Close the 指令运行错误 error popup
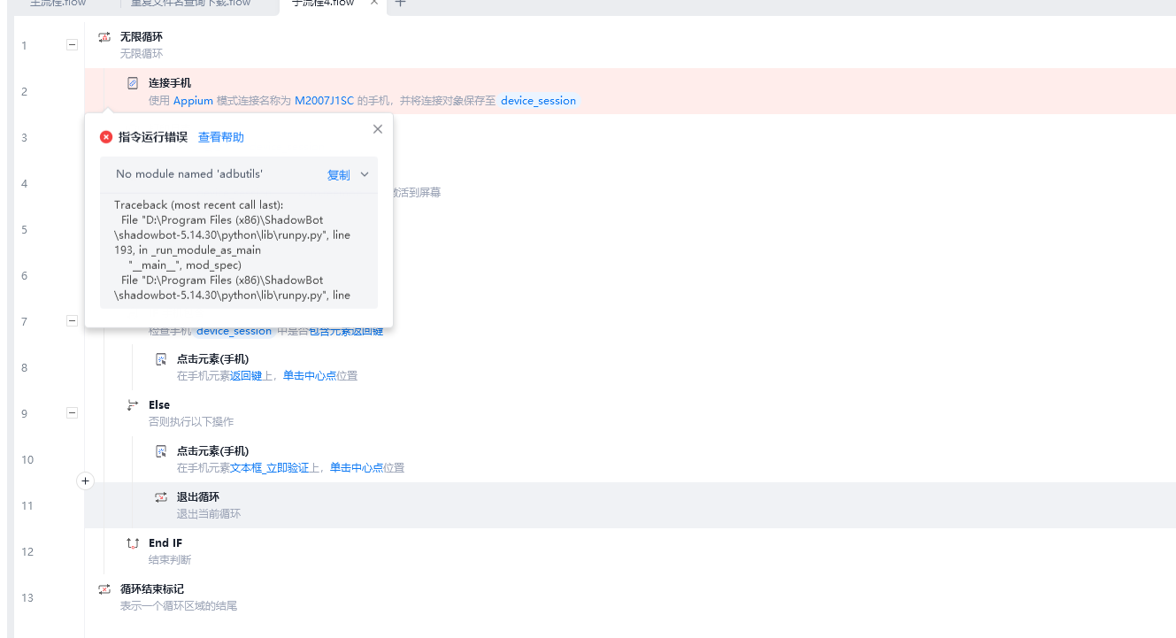 point(378,129)
